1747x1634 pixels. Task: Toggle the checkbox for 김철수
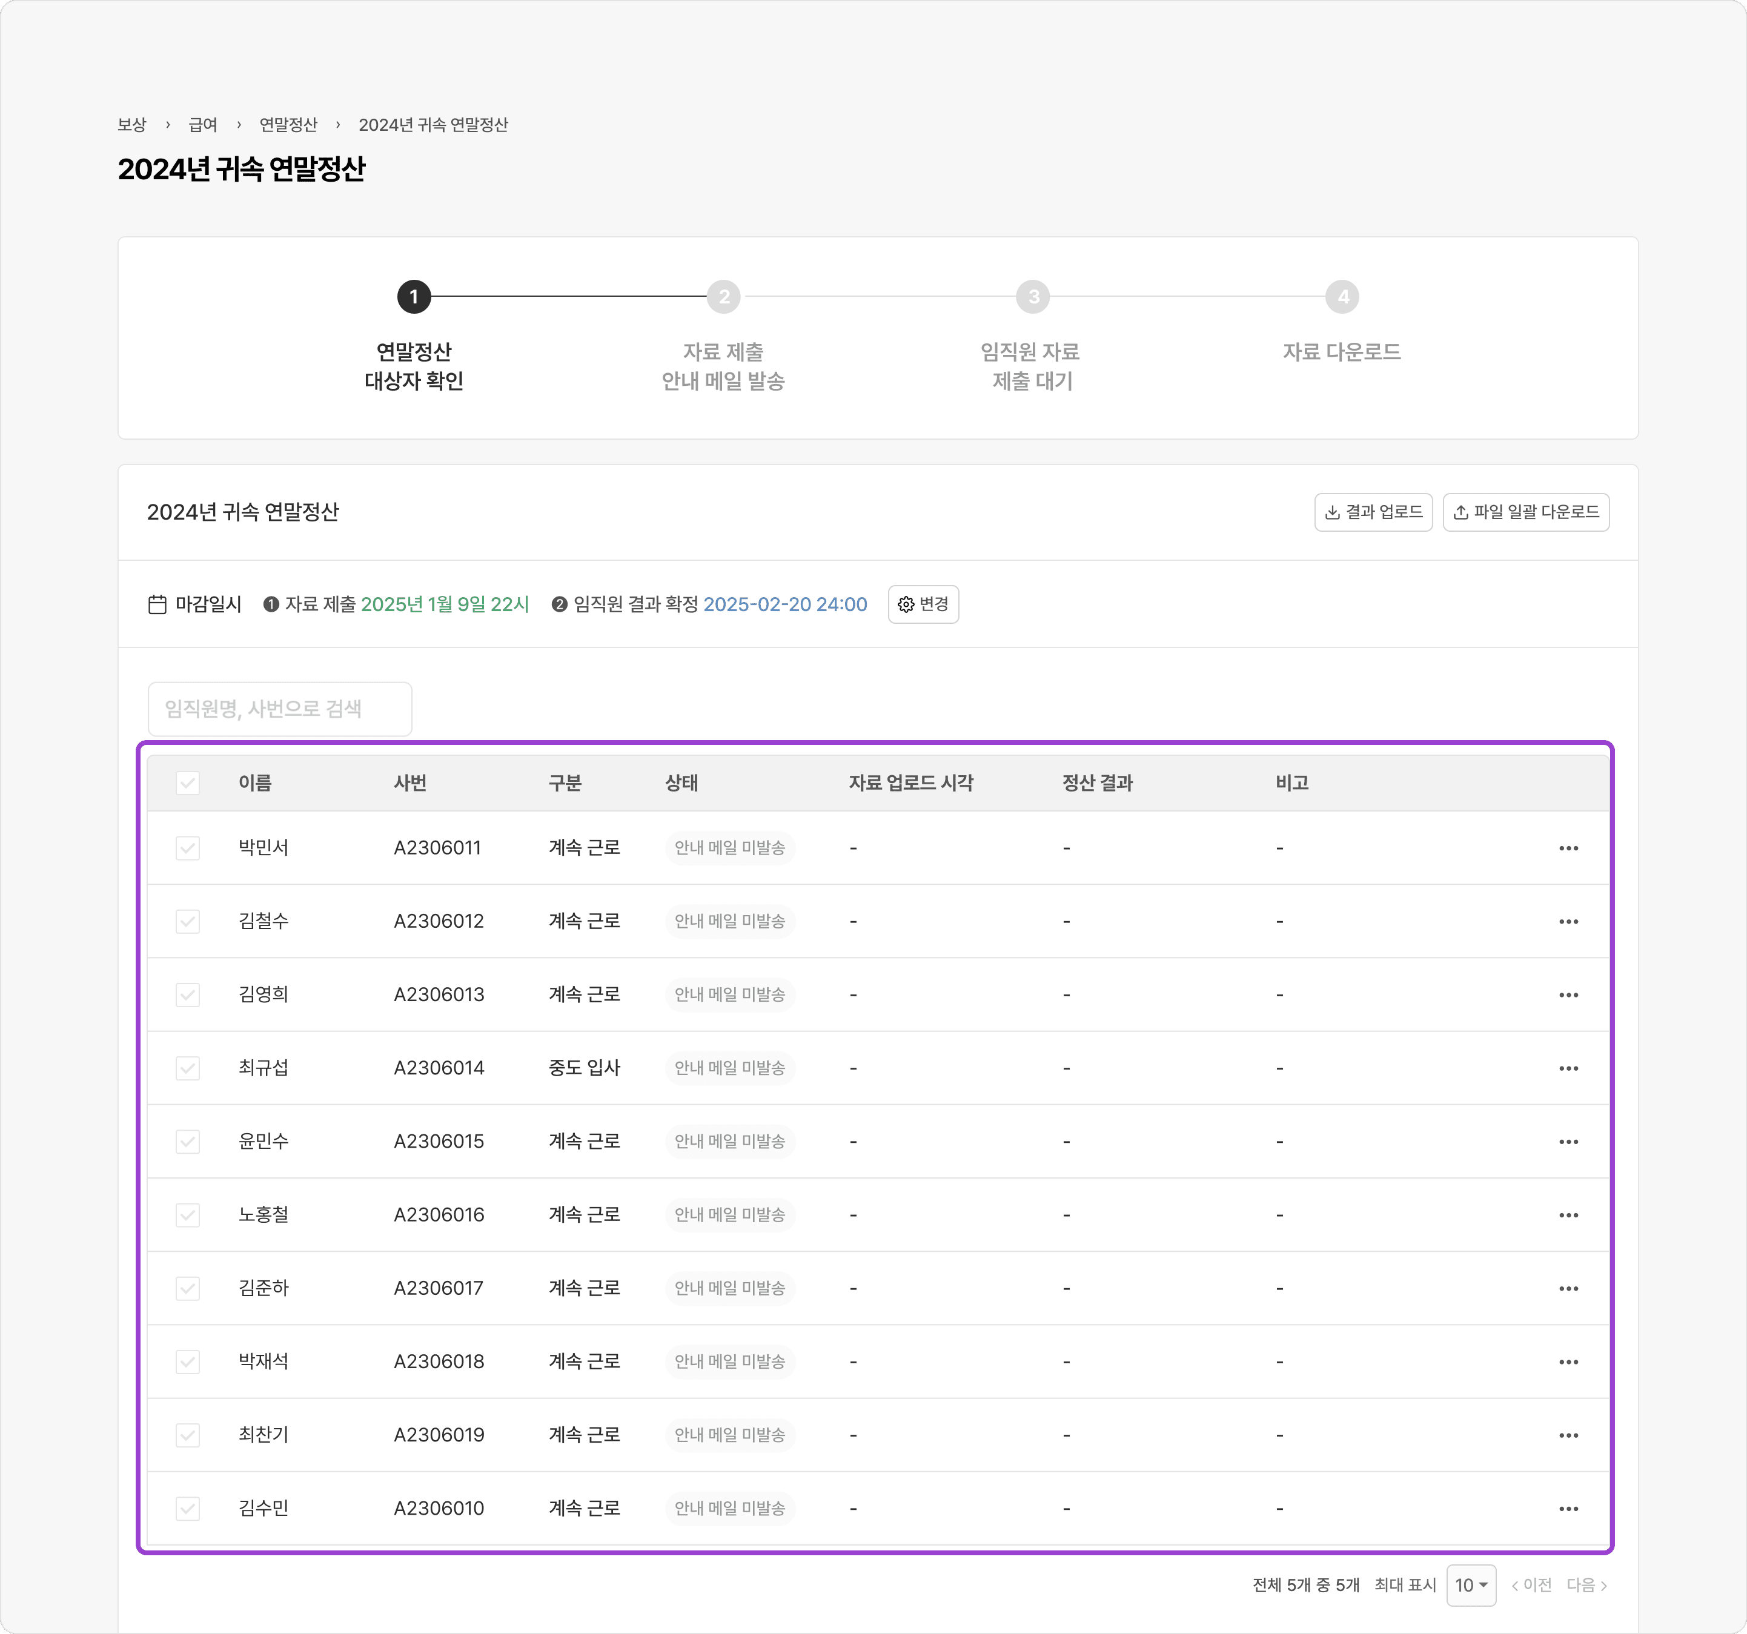(187, 922)
